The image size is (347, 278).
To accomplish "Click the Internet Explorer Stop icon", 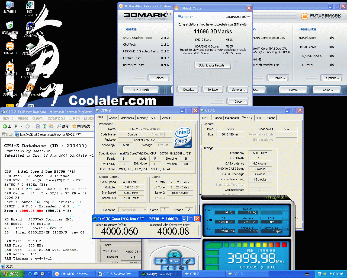I will (38, 126).
